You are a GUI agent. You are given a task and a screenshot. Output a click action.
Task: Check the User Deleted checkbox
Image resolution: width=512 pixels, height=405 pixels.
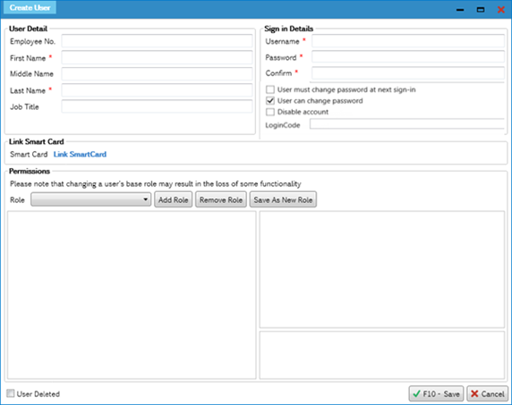tap(11, 393)
